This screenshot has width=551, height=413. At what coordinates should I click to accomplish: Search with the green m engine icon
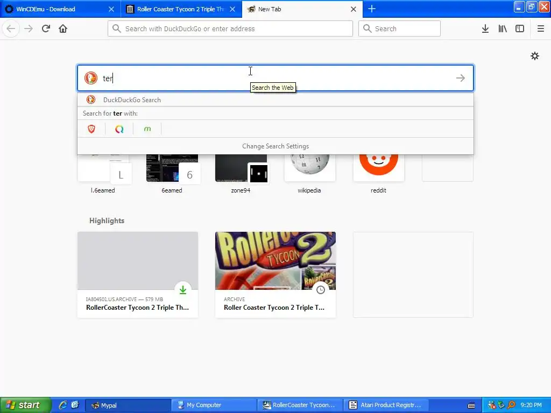coord(147,129)
